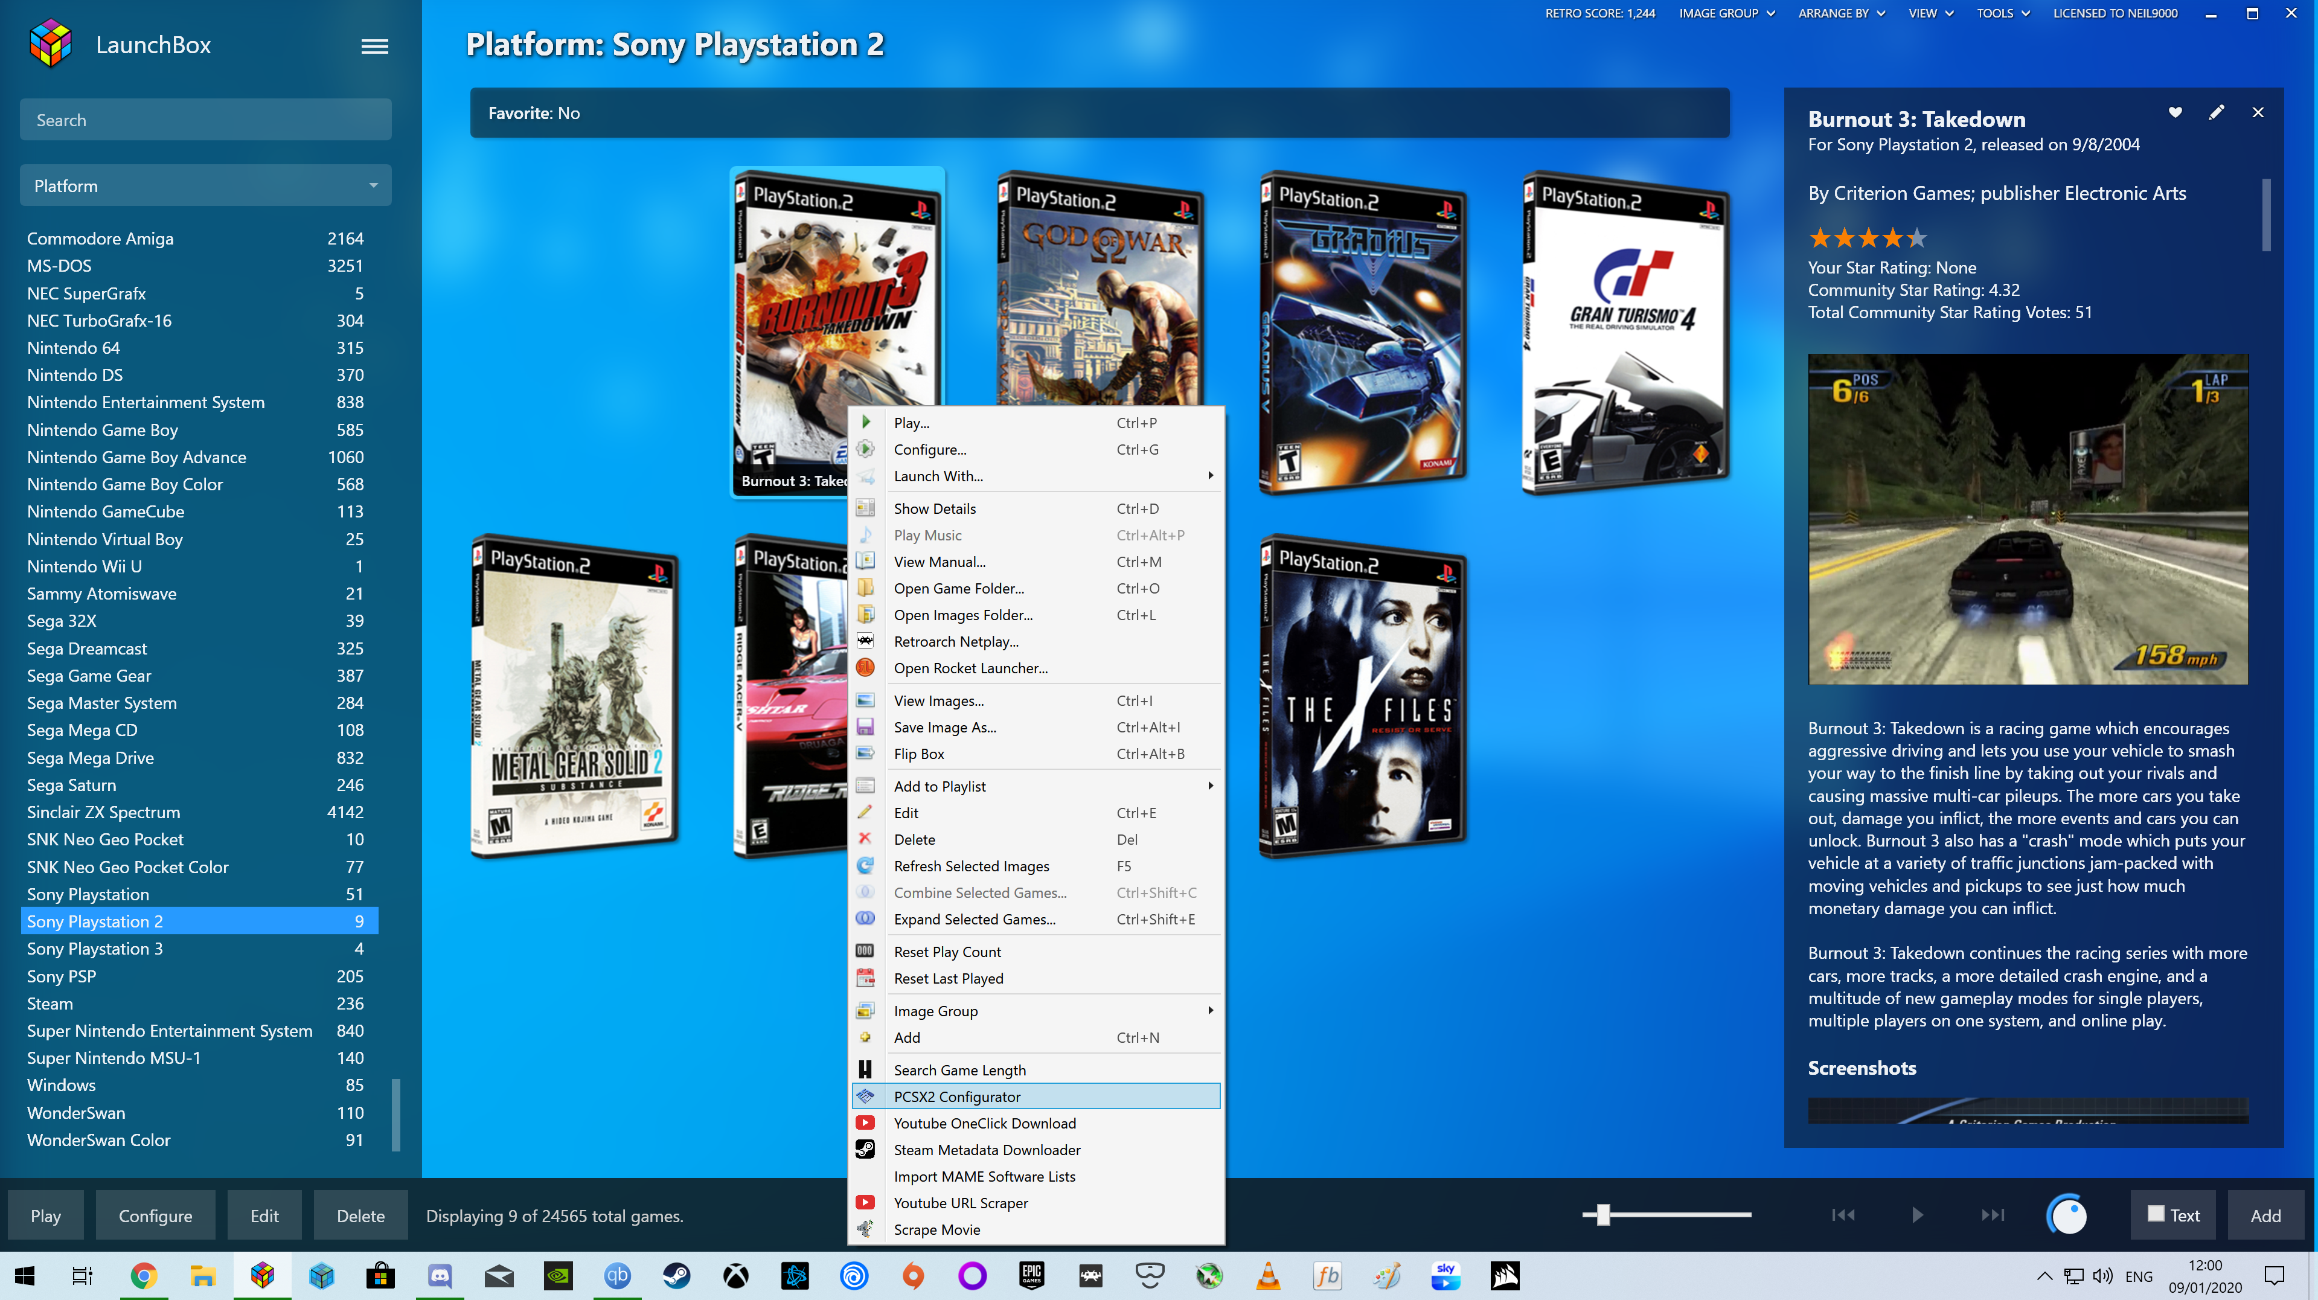Viewport: 2318px width, 1300px height.
Task: Show hidden system tray icons
Action: (x=2044, y=1276)
